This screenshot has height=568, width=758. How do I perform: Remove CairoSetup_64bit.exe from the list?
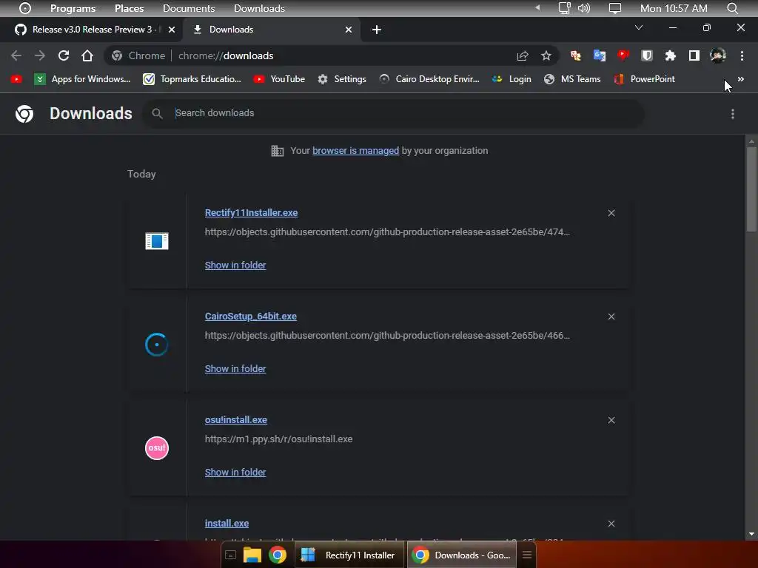[x=611, y=317]
